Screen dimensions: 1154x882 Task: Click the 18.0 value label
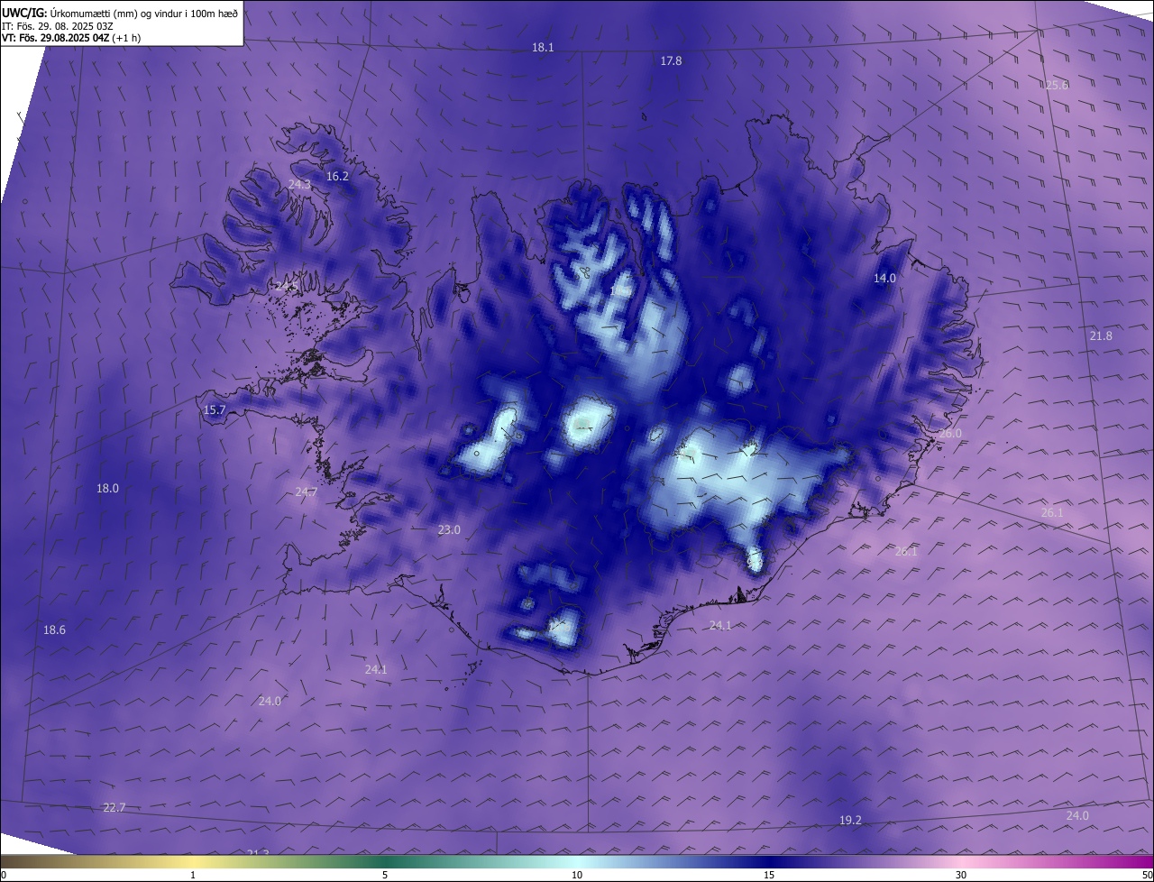(x=107, y=489)
